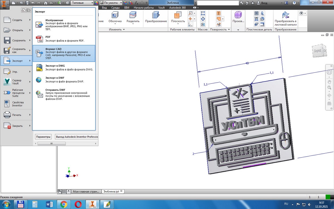Switch to Моя главная стран... document tab
This screenshot has height=209, width=334.
coord(86,192)
